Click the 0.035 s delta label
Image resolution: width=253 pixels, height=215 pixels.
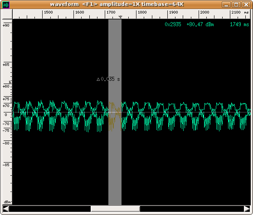click(108, 79)
